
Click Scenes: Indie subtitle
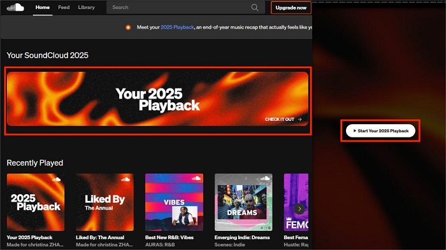click(x=229, y=245)
